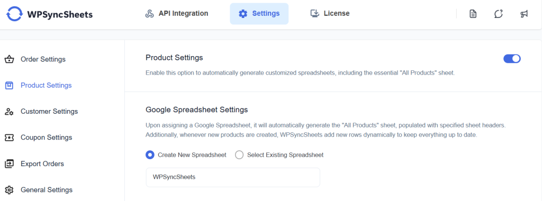Click the API Integration webhook icon

pyautogui.click(x=149, y=14)
